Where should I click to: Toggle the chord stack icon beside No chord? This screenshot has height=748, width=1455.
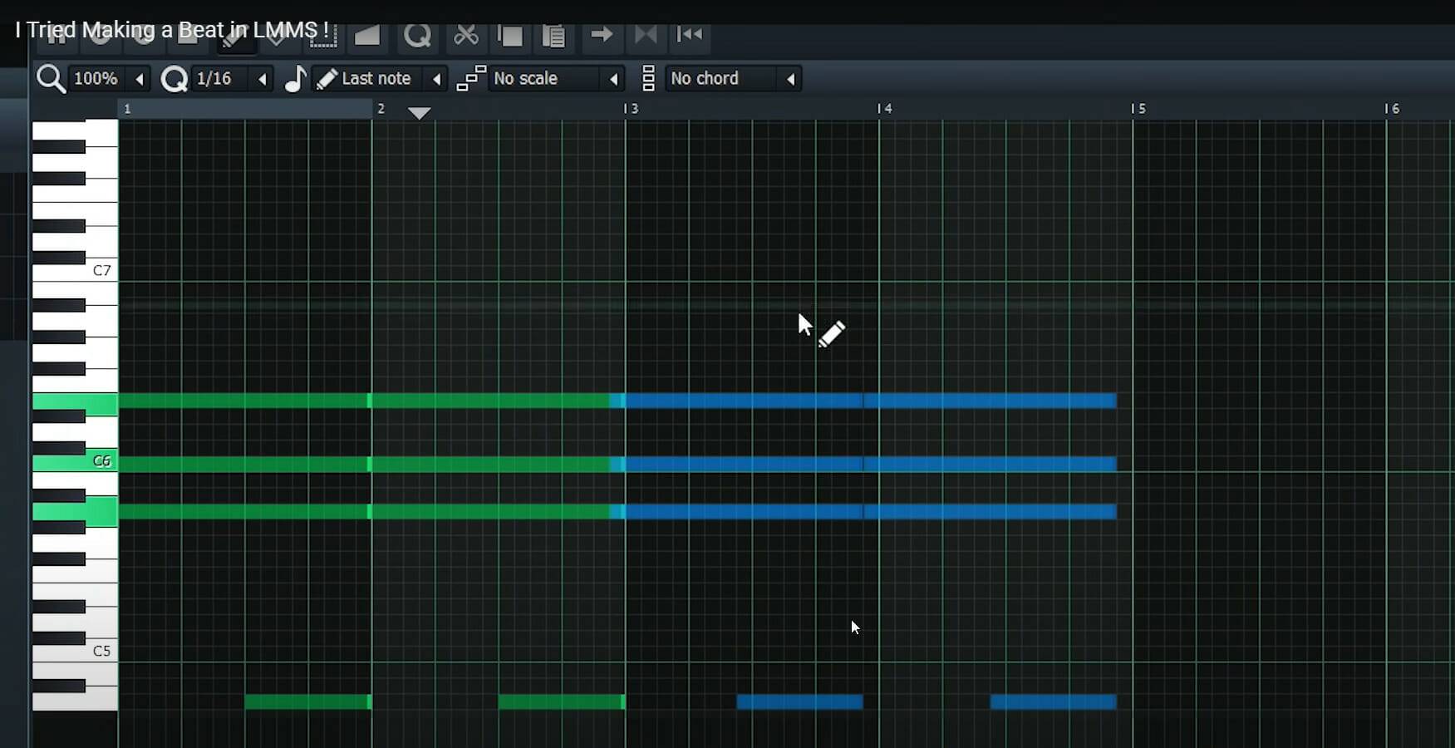tap(648, 78)
